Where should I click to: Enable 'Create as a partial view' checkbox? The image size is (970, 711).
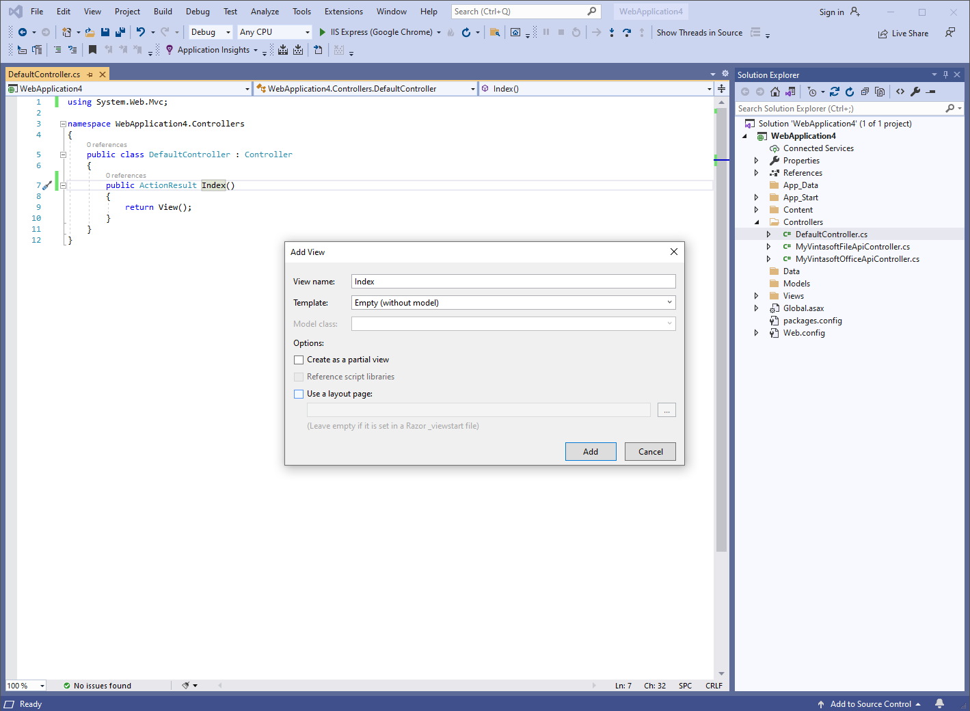(299, 360)
